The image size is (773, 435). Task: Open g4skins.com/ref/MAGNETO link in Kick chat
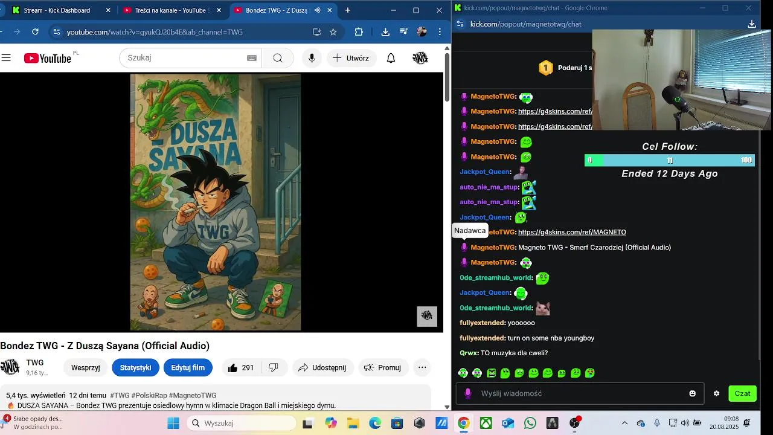point(572,232)
